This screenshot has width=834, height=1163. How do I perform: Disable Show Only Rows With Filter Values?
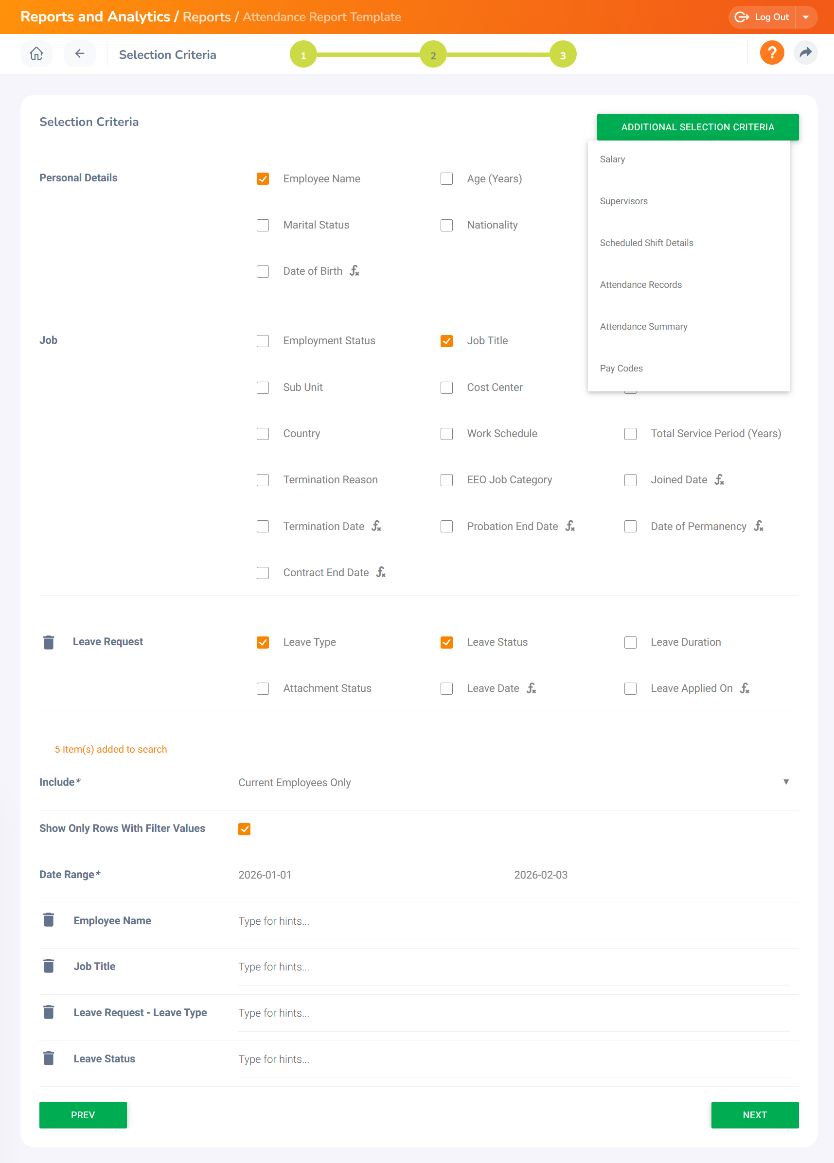point(244,828)
